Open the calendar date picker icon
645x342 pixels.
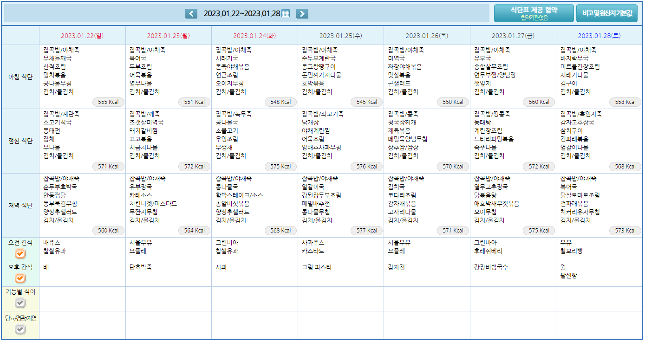pos(286,13)
